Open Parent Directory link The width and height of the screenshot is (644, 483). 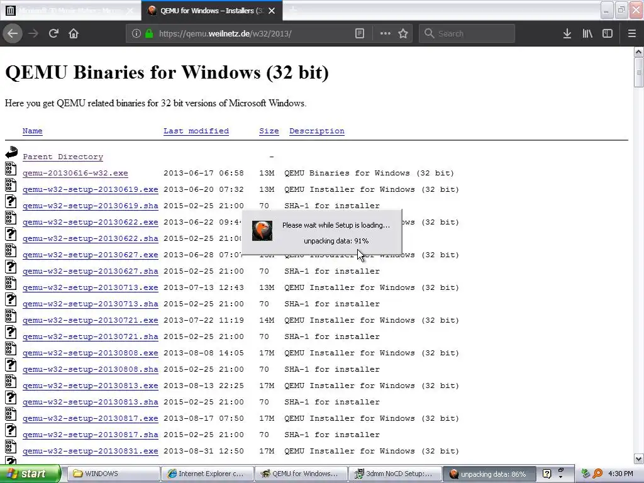[x=63, y=157]
